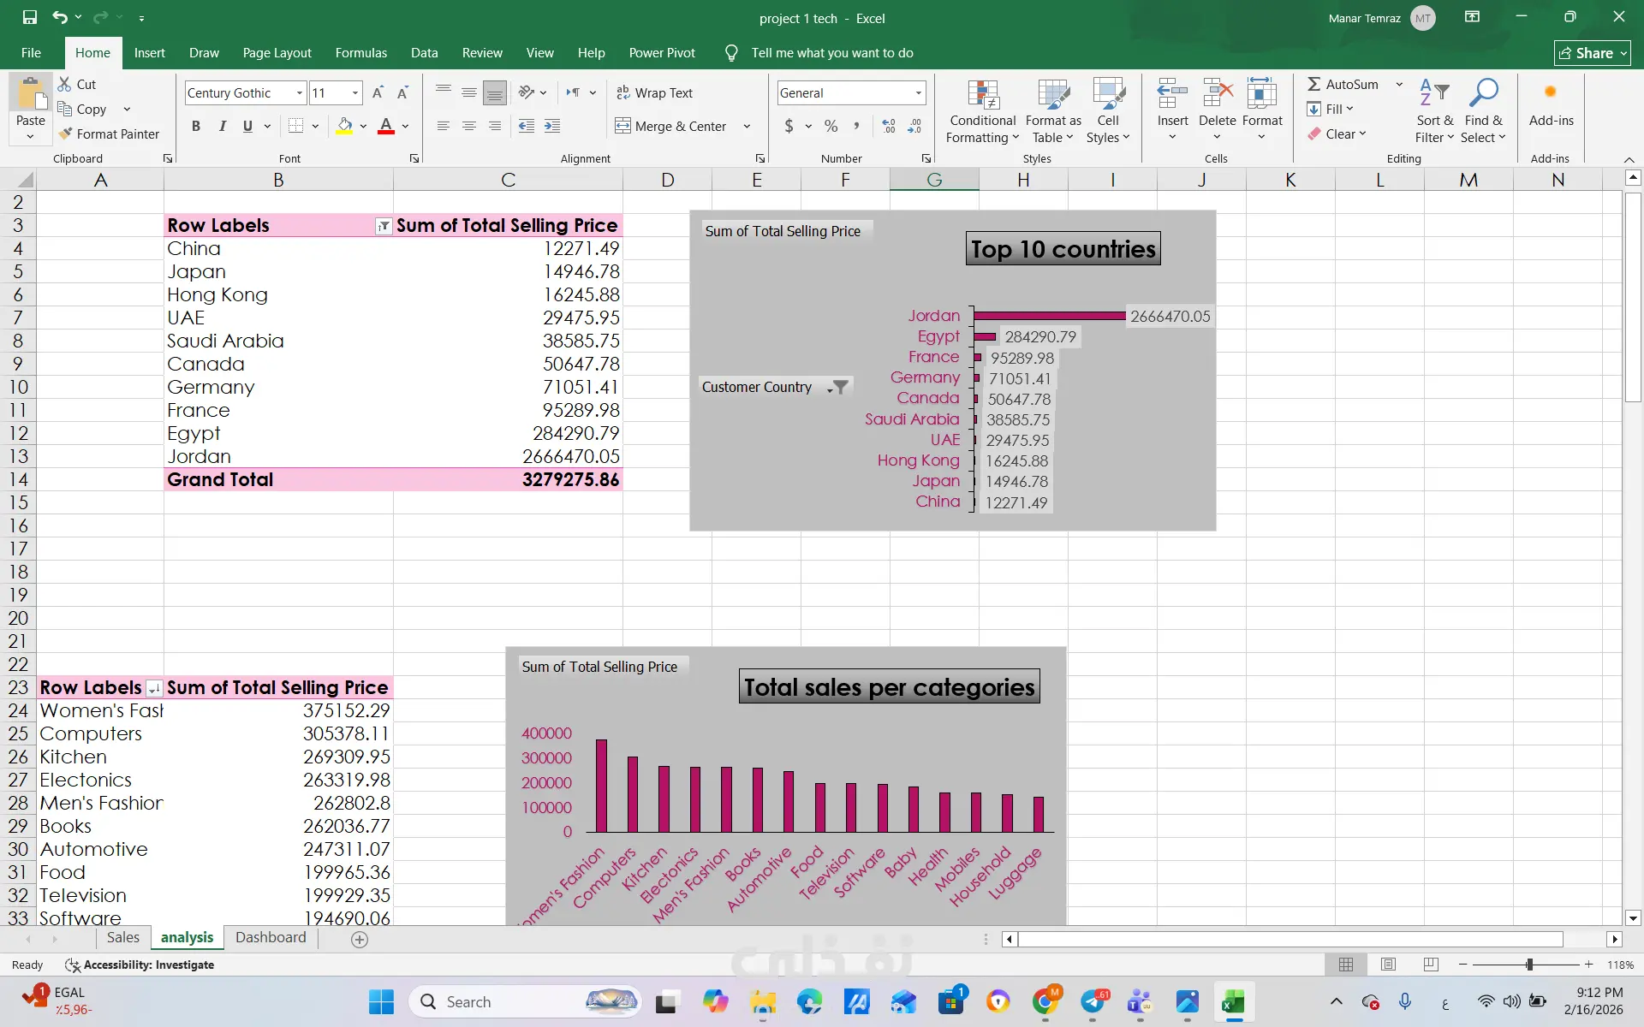Toggle Italic formatting
1644x1027 pixels.
222,126
